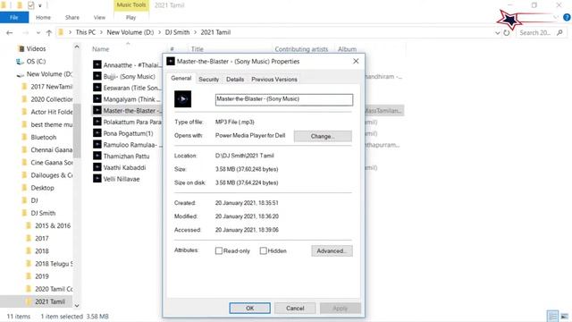This screenshot has height=322, width=572.
Task: Open the Bluetooh folder in tree
Action: [44, 137]
